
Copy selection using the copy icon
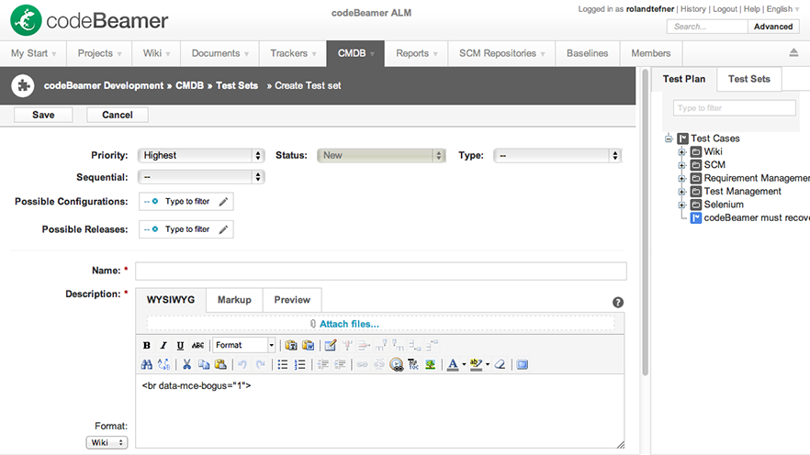(204, 365)
